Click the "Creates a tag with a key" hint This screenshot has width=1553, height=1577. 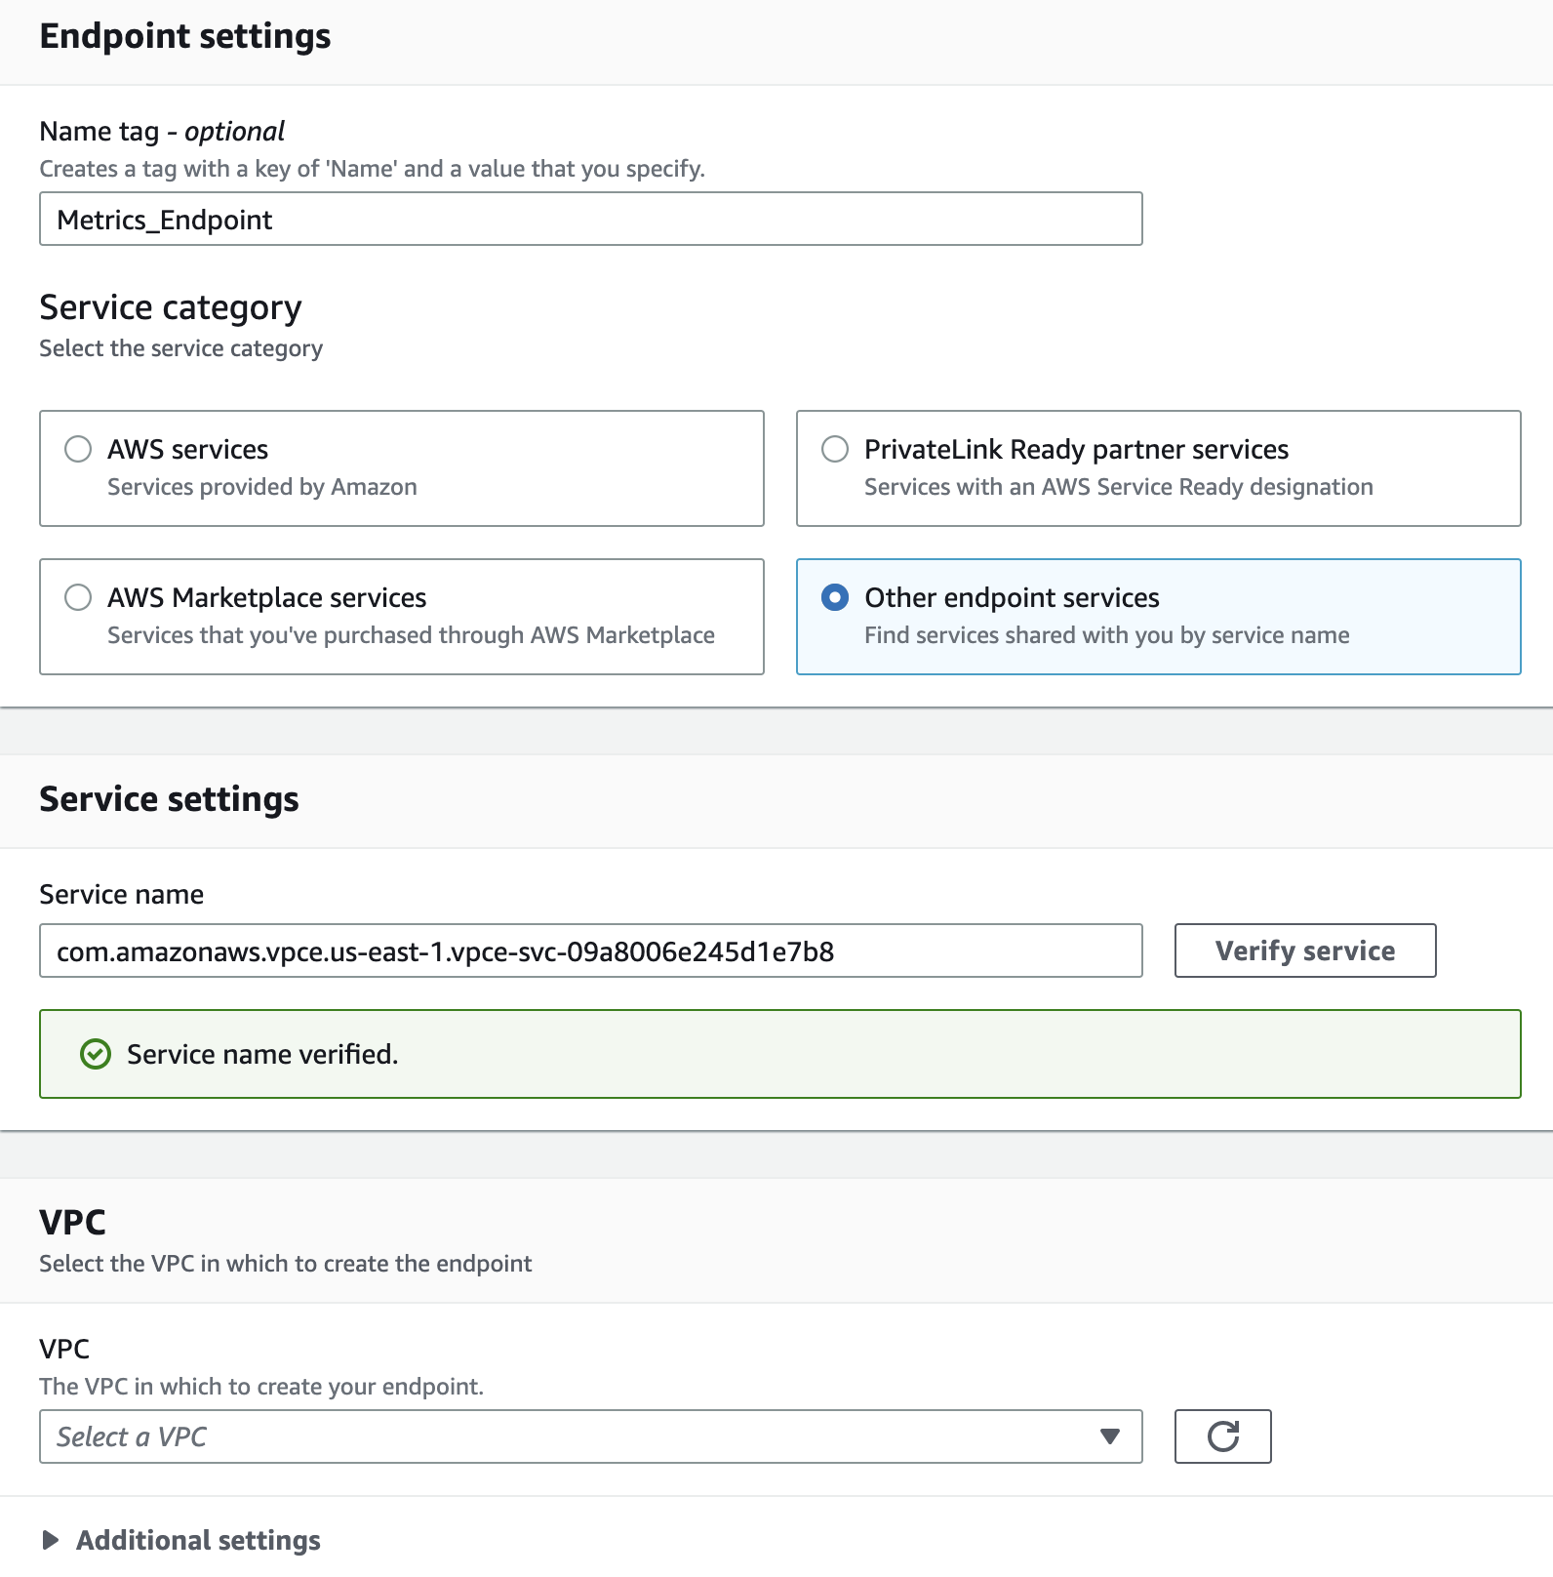pyautogui.click(x=372, y=169)
